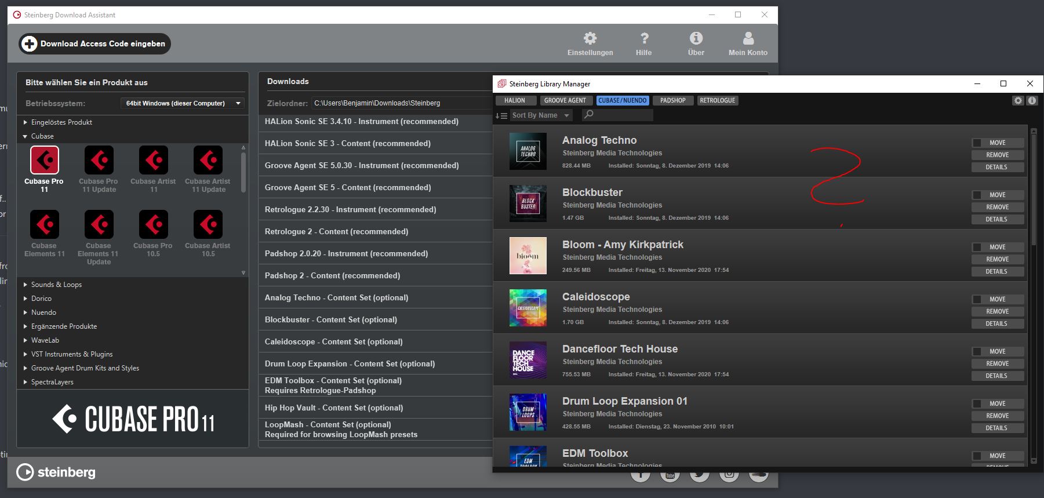Select the Cubase Elements 11 product icon
This screenshot has height=498, width=1044.
click(x=45, y=224)
